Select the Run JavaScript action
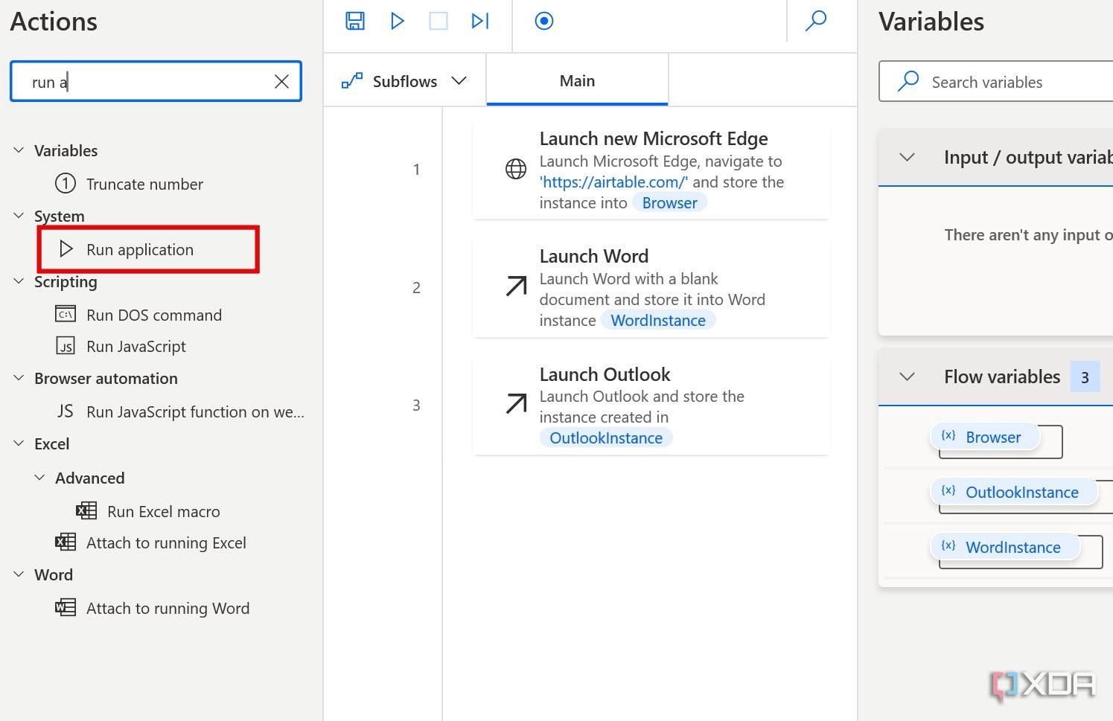This screenshot has height=721, width=1113. tap(135, 346)
